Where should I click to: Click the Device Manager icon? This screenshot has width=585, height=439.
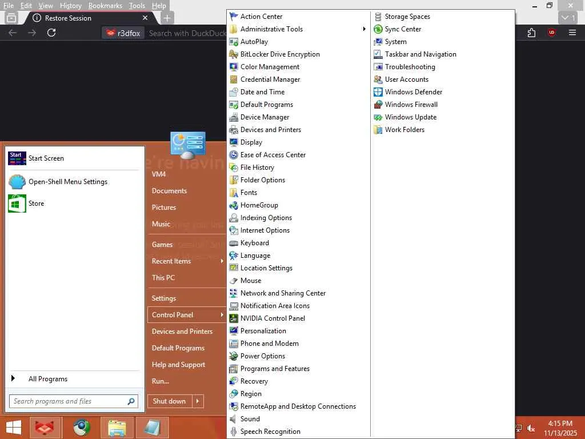pos(234,117)
